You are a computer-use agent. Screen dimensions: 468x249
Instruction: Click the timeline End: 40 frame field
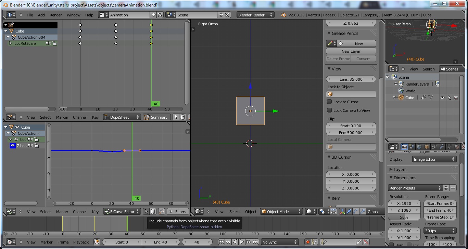[160, 242]
